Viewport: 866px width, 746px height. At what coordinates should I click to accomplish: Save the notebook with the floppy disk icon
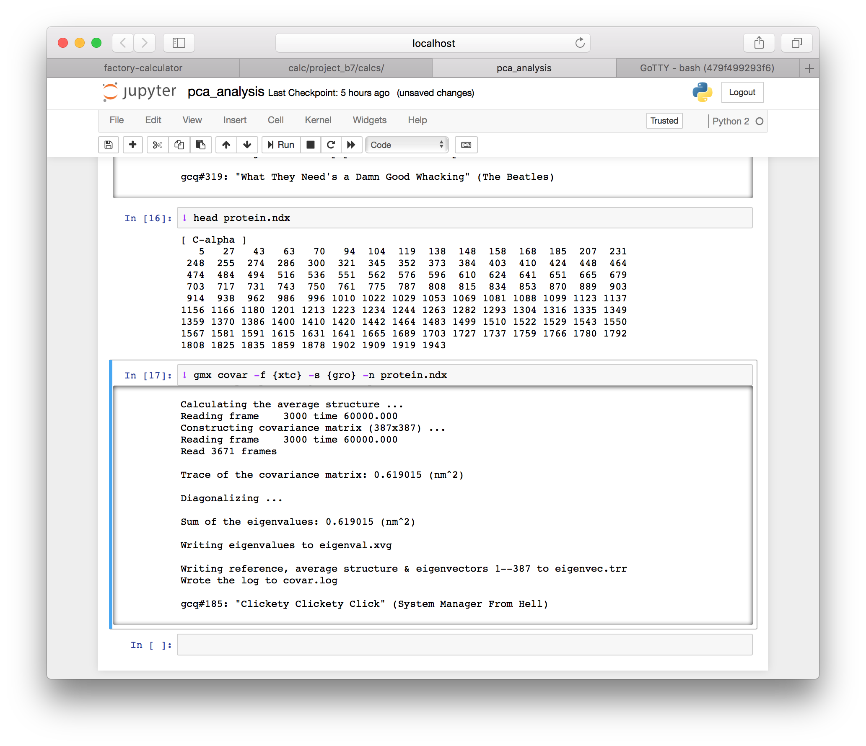109,145
